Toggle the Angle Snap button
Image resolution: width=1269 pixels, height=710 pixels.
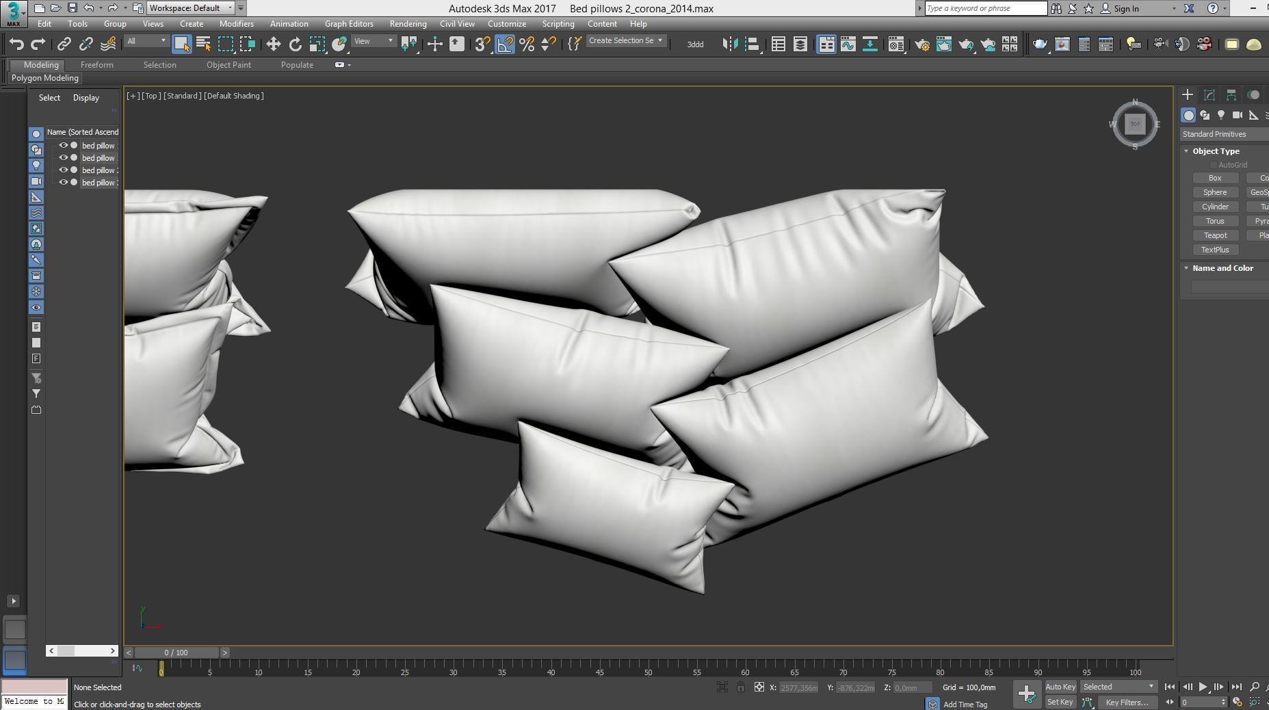[x=504, y=44]
